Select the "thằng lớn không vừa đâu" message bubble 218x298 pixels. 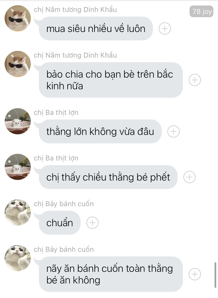100,131
